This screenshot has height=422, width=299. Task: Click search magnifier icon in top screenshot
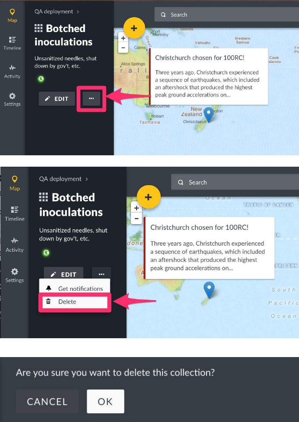pos(163,15)
